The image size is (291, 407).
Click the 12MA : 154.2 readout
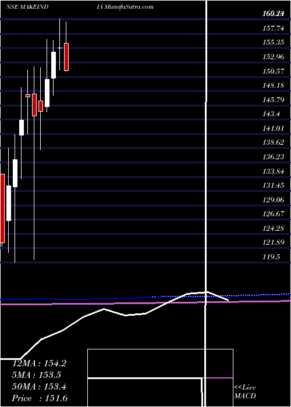click(x=39, y=363)
